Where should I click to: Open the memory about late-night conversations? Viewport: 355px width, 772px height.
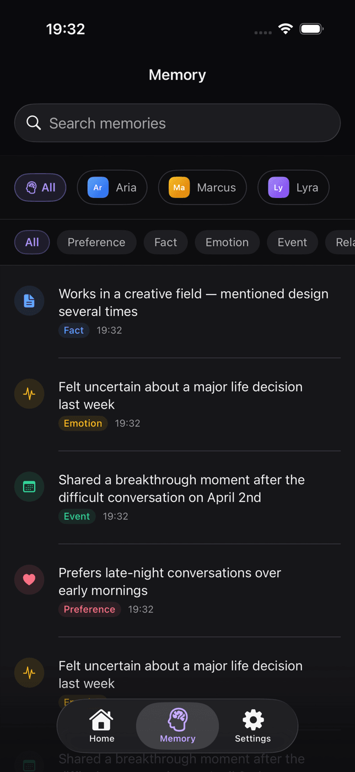tap(177, 591)
